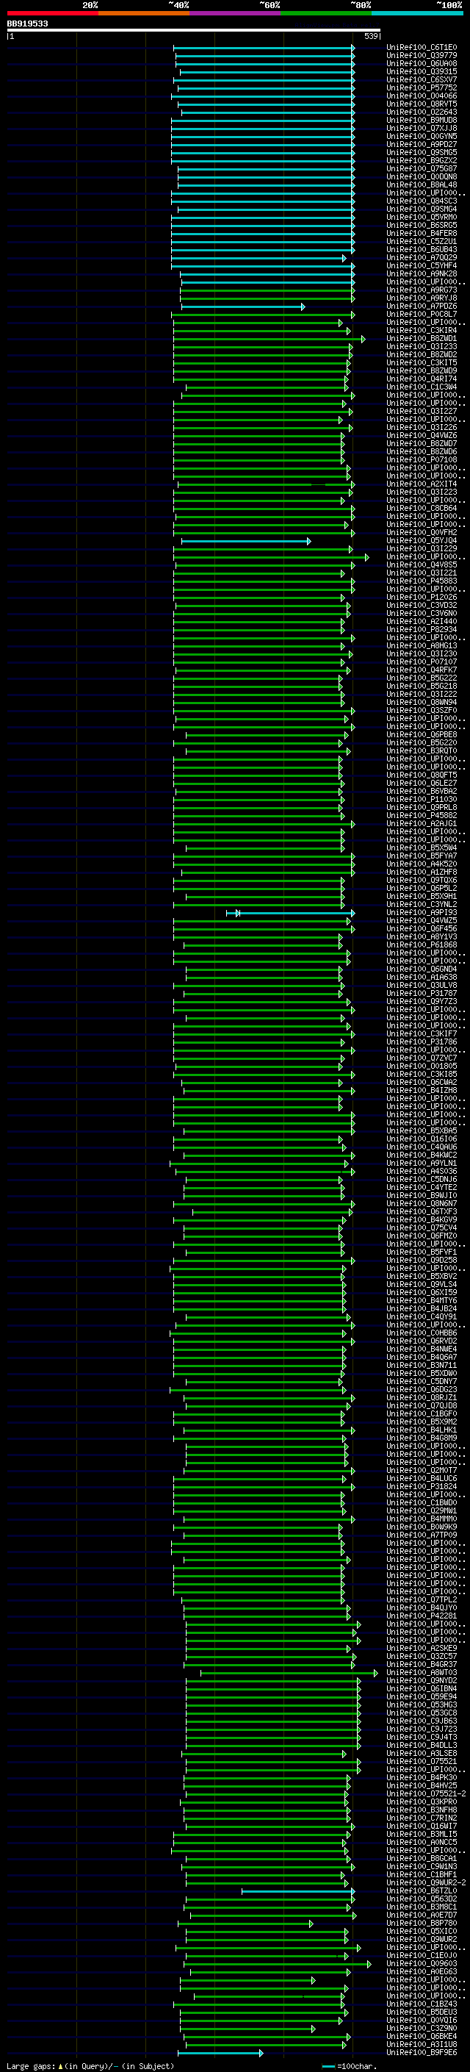Click the cyan ~100% identity legend segment
This screenshot has height=2072, width=470.
(418, 13)
